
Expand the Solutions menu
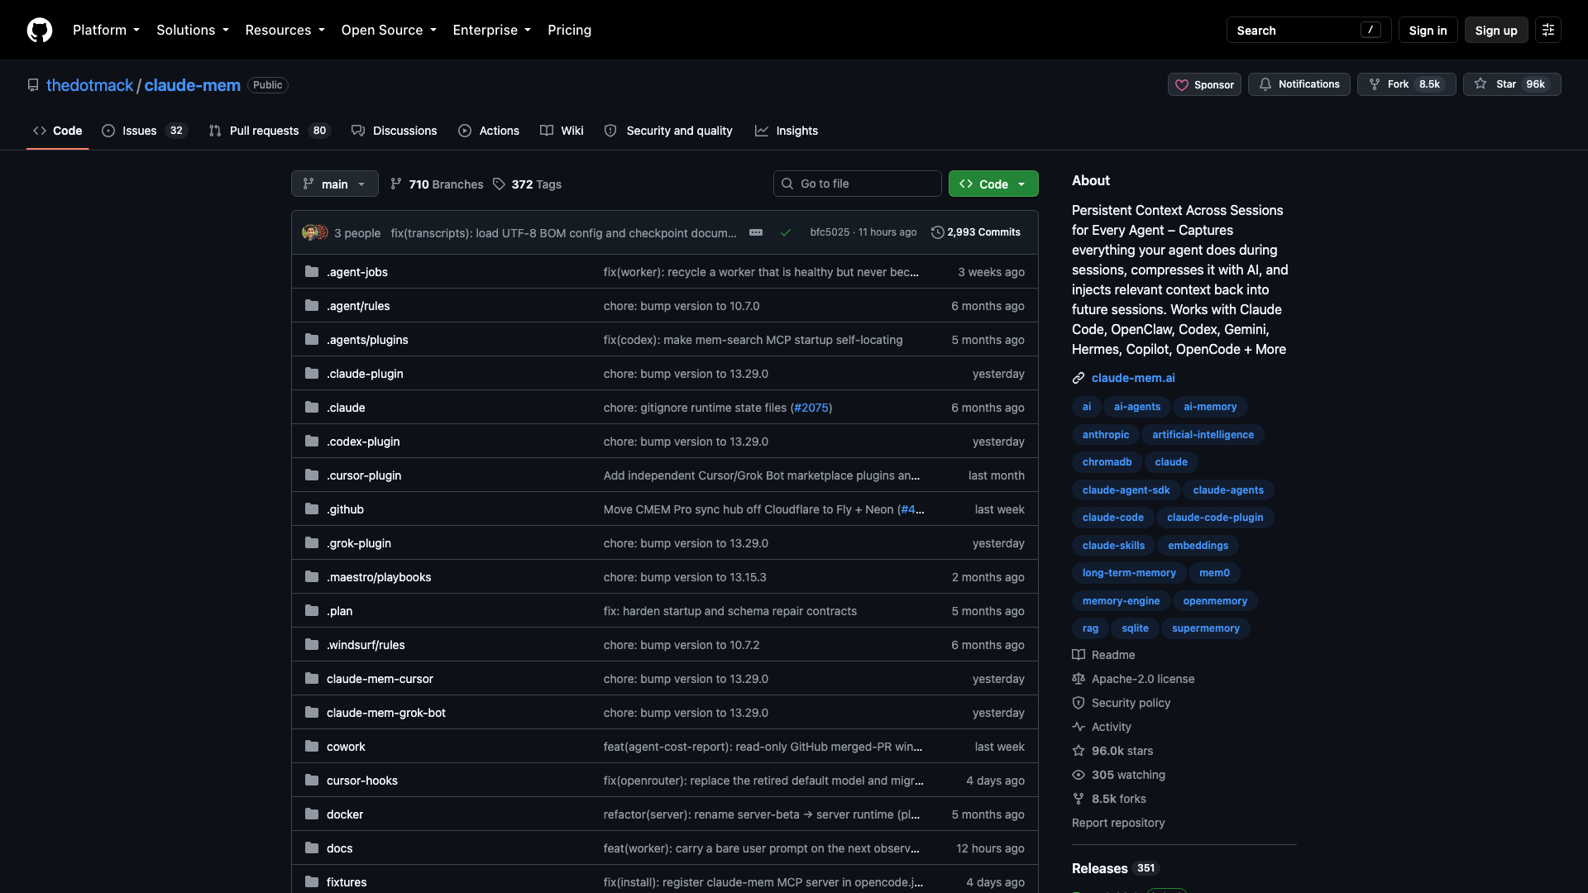[x=193, y=30]
